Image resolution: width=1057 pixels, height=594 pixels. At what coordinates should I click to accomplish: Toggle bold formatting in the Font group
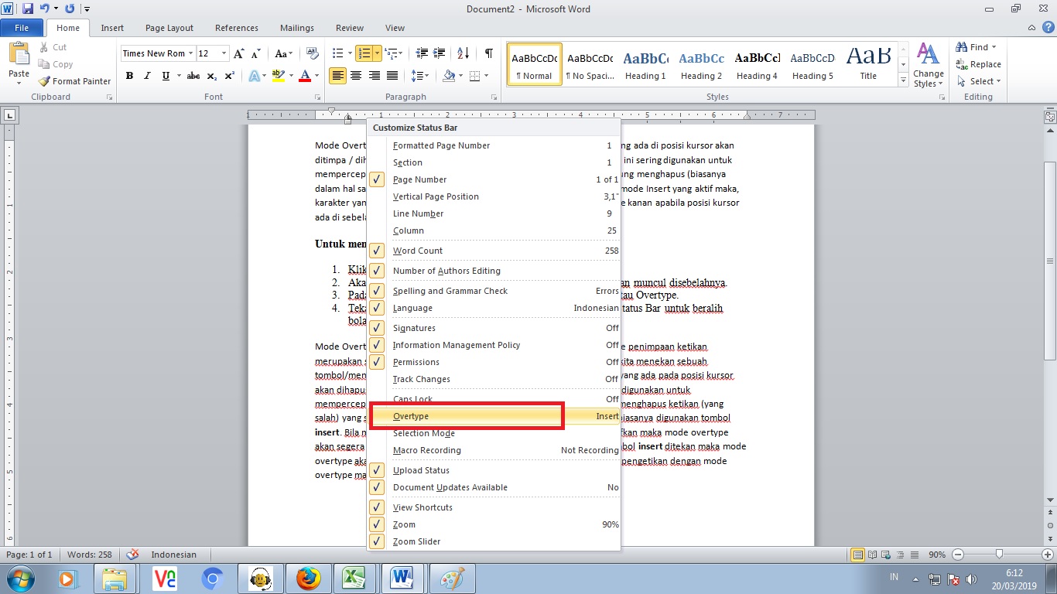129,76
